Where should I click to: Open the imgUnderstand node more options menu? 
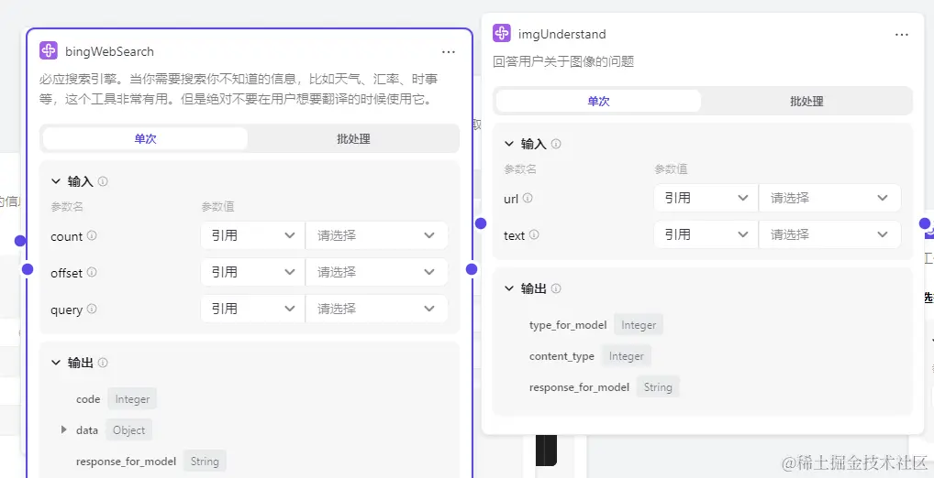tap(902, 35)
